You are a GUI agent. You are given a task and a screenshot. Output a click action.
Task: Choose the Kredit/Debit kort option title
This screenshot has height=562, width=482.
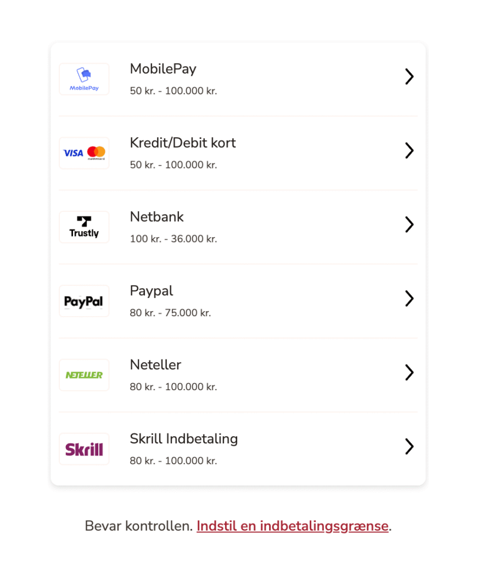pyautogui.click(x=183, y=143)
